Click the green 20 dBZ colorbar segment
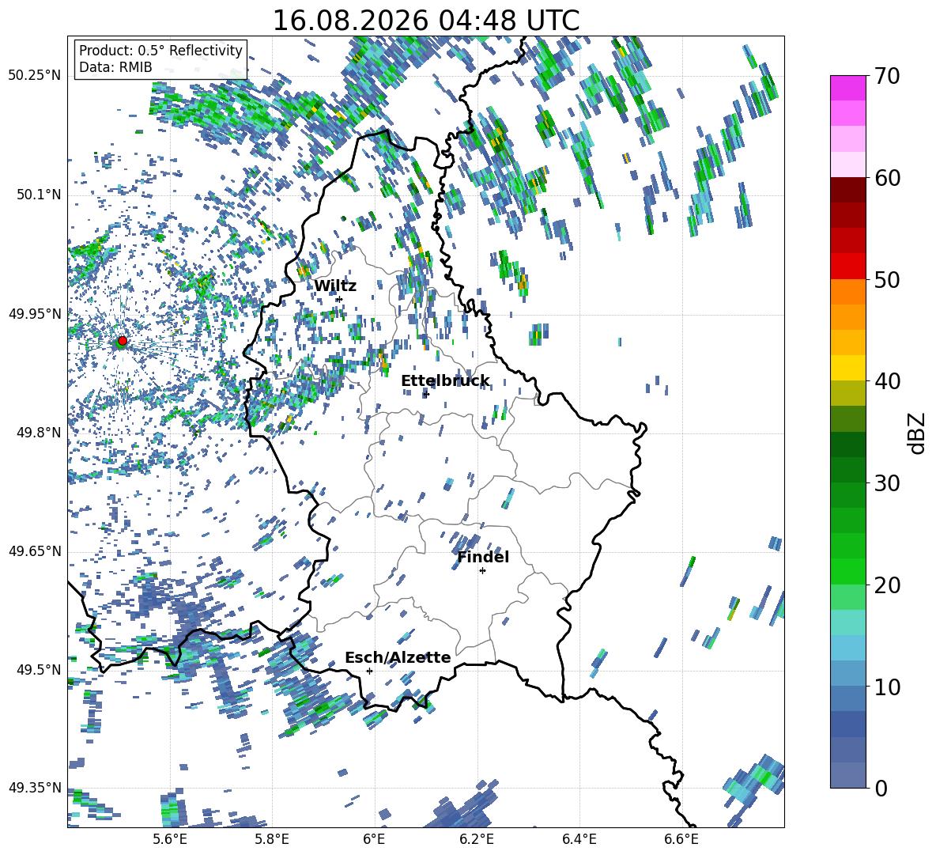The height and width of the screenshot is (855, 936). click(x=847, y=571)
